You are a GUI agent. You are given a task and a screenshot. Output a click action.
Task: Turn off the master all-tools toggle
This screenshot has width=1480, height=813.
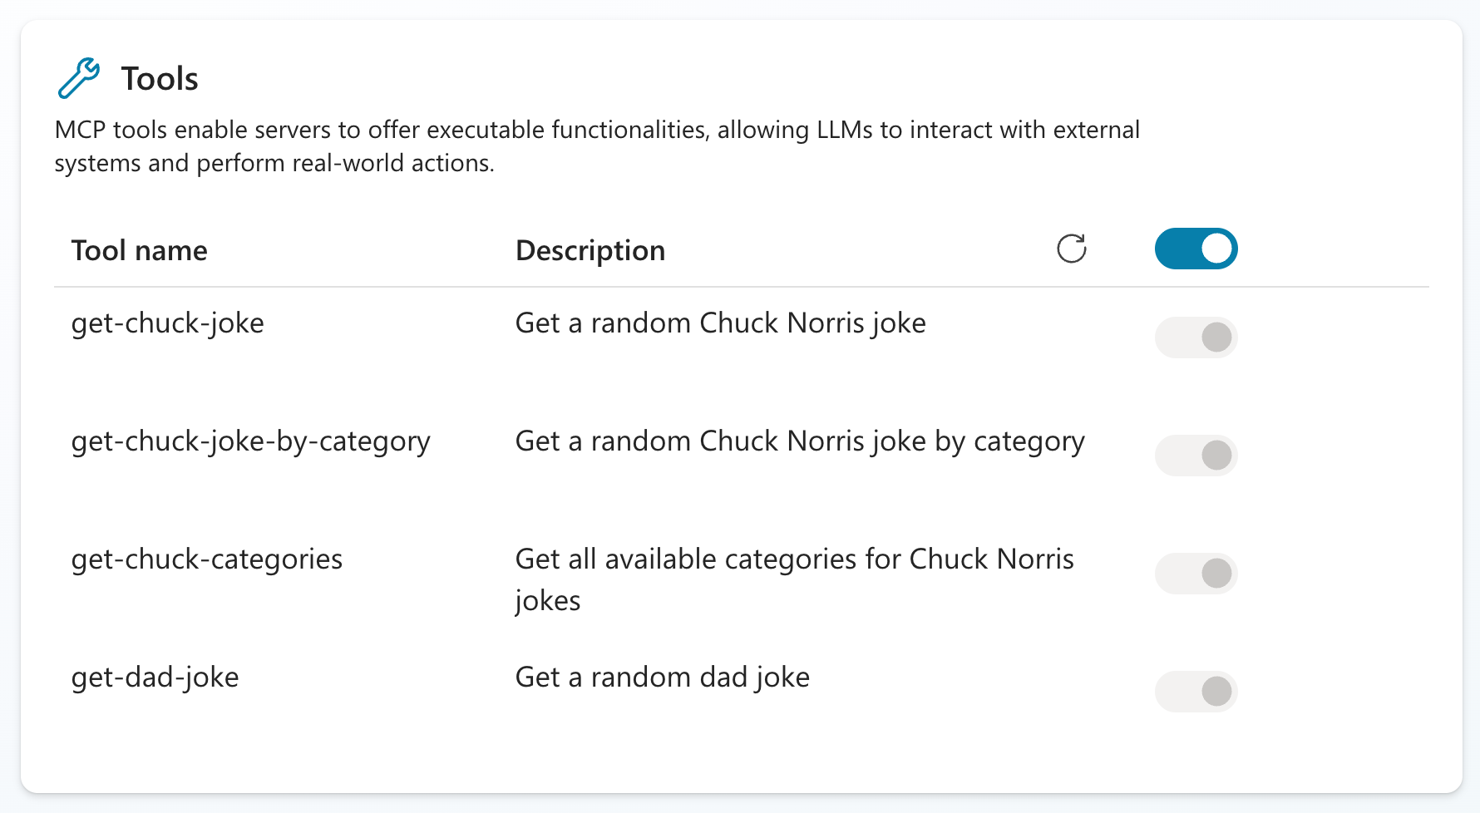point(1196,249)
